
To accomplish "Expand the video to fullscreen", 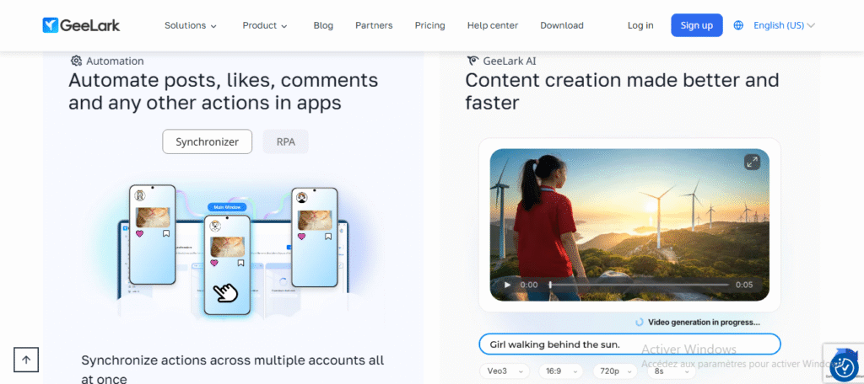I will [751, 162].
